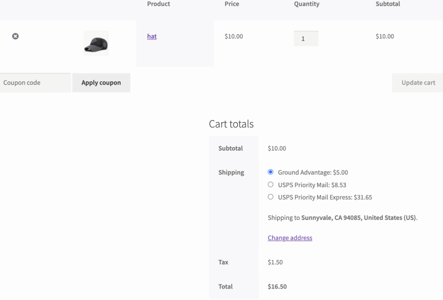Click the Update cart button
Viewport: 443px width, 300px height.
(418, 83)
